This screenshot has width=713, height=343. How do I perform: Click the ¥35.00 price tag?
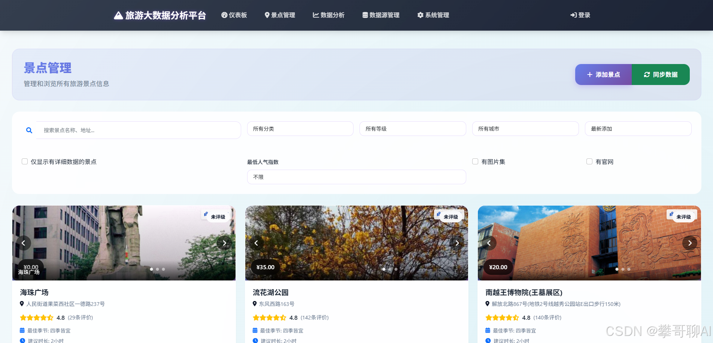[x=266, y=267]
